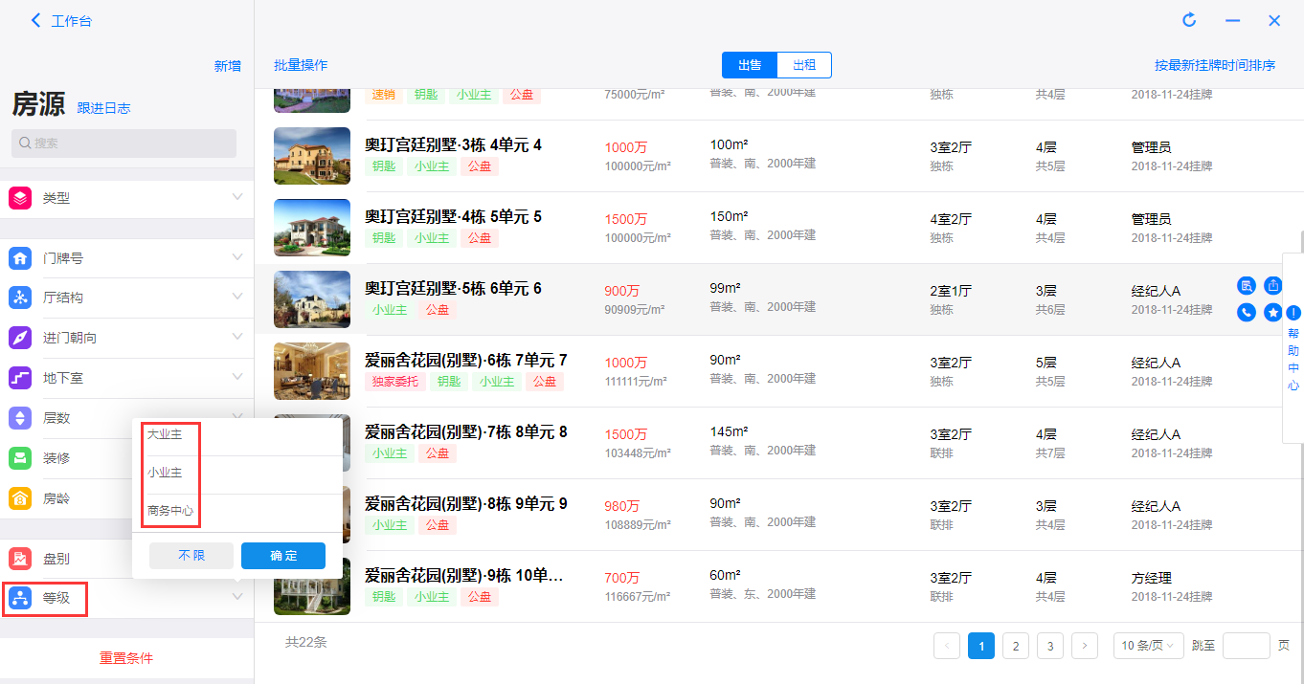Open 按最新挂牌时间排序 sort options
1304x684 pixels.
pyautogui.click(x=1215, y=65)
